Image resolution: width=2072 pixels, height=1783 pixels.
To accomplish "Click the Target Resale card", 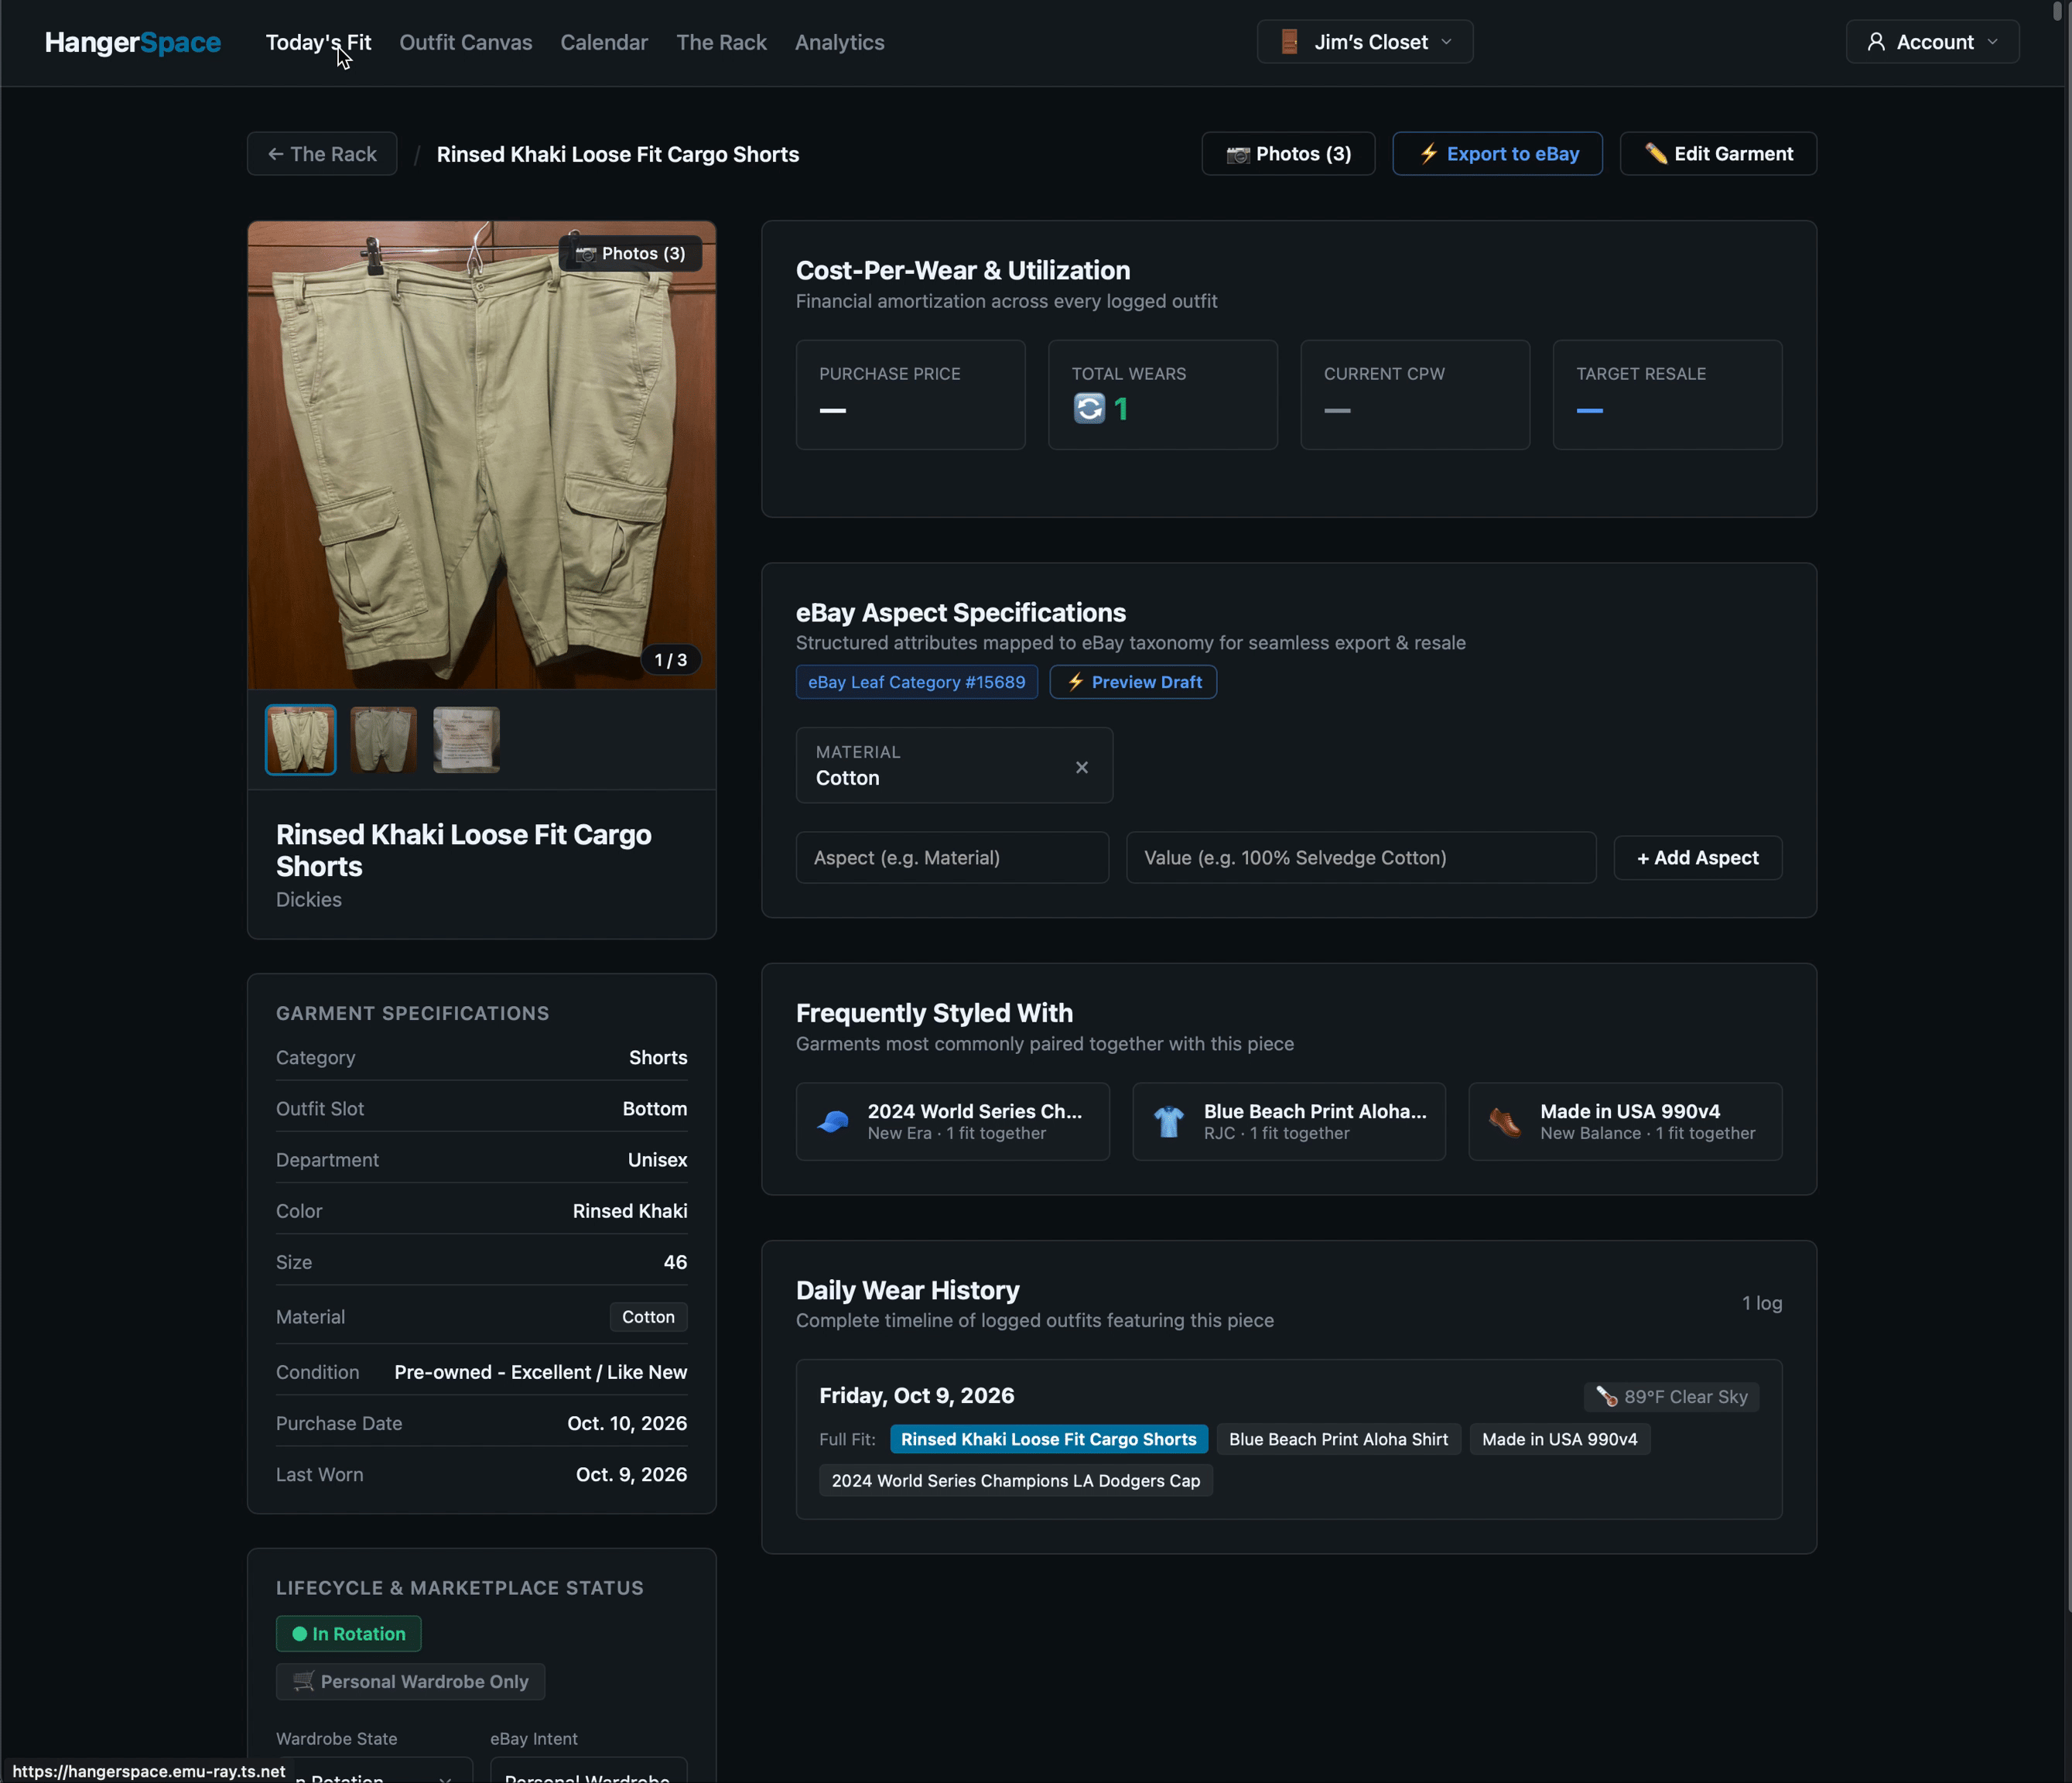I will 1667,395.
